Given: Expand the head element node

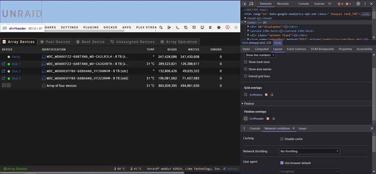Looking at the screenshot, I should click(x=245, y=18).
